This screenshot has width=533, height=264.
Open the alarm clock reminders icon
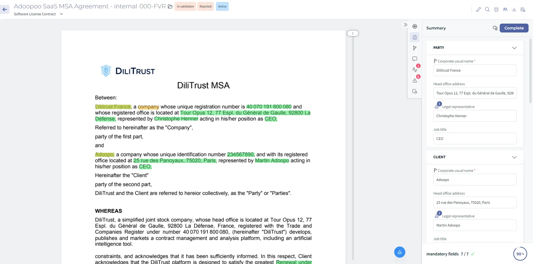click(496, 9)
